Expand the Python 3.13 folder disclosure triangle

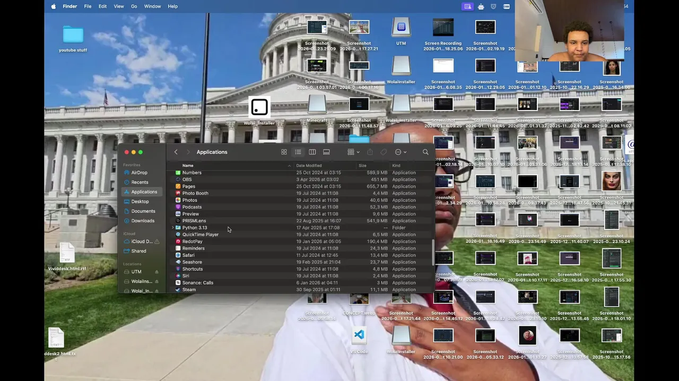[173, 228]
